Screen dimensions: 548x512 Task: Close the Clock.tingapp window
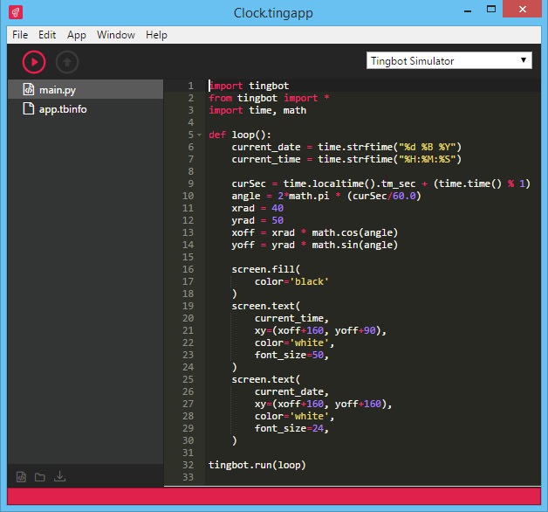pyautogui.click(x=522, y=9)
